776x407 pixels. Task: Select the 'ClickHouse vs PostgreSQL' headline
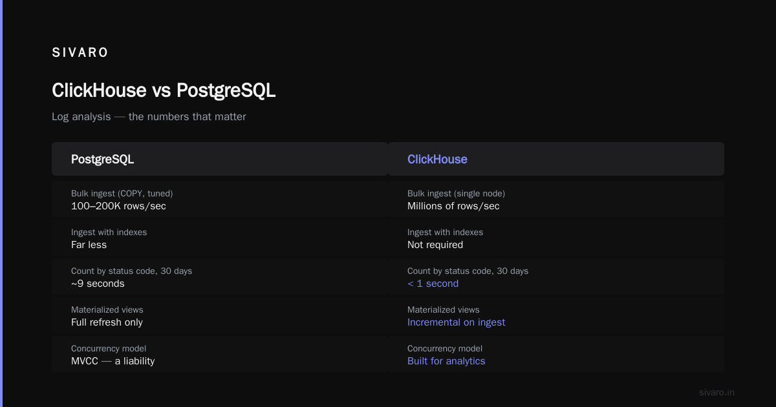pyautogui.click(x=164, y=90)
